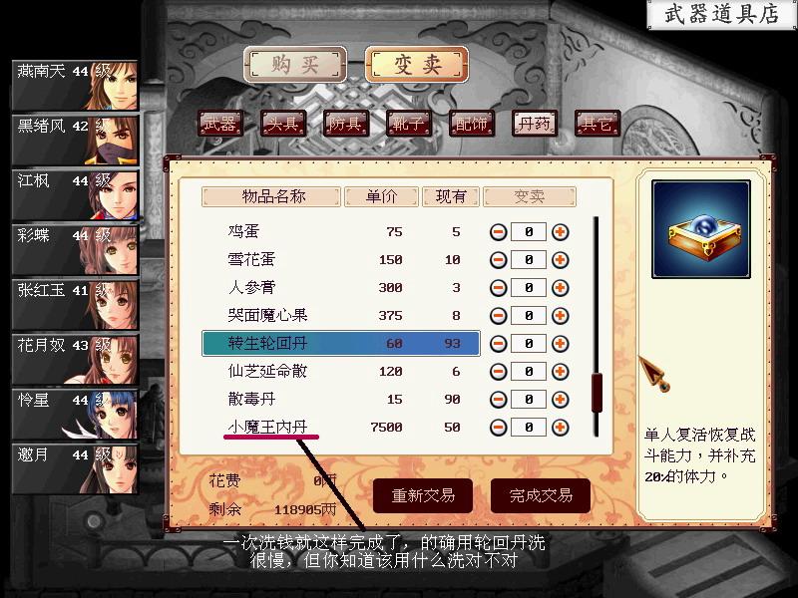The width and height of the screenshot is (798, 598).
Task: Open the 其它 category tab
Action: point(598,124)
